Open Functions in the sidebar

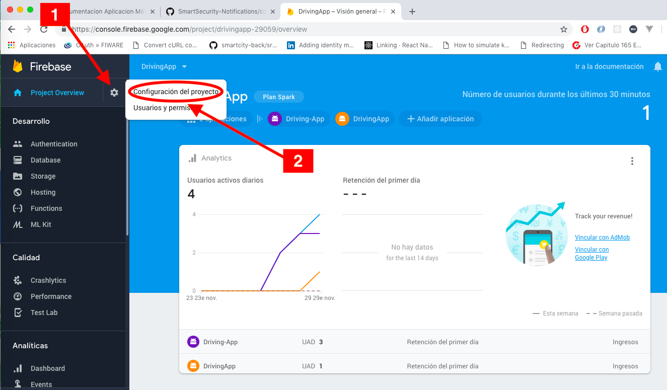[x=46, y=208]
